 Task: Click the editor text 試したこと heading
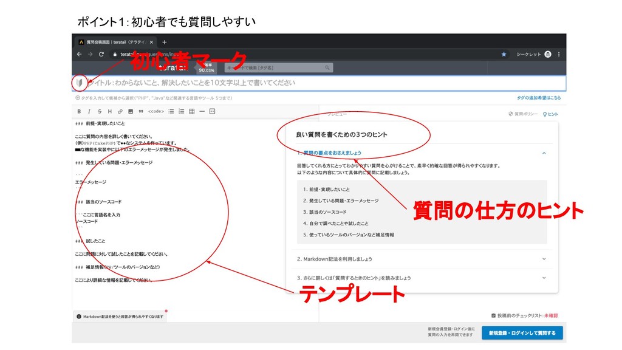tap(95, 241)
